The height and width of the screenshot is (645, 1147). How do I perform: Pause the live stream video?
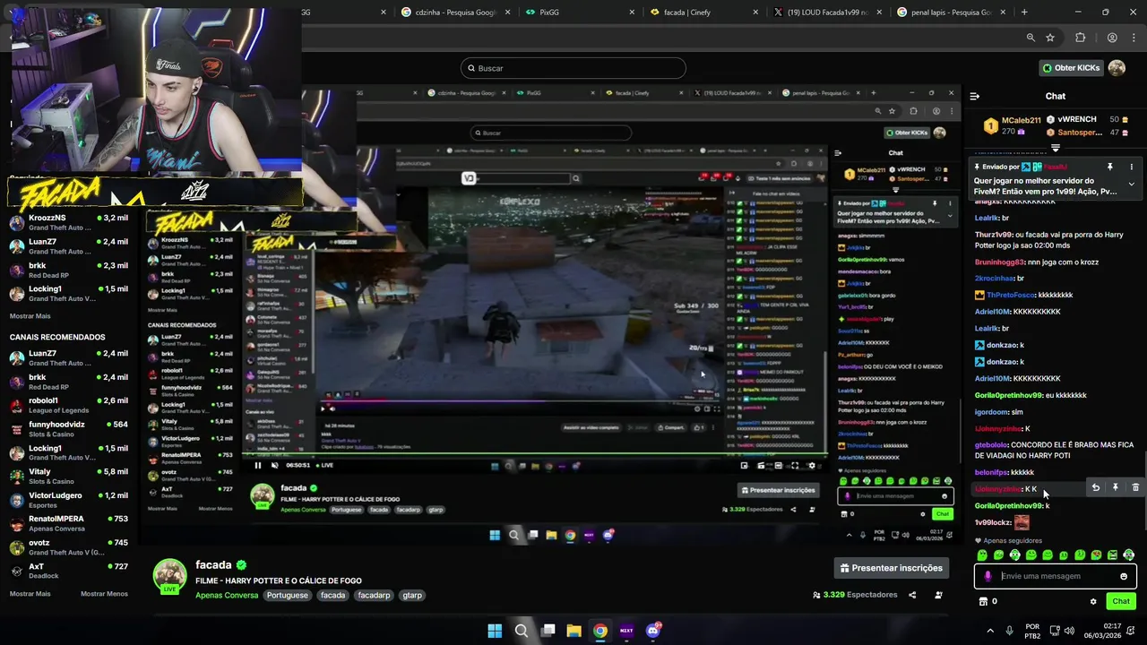258,465
